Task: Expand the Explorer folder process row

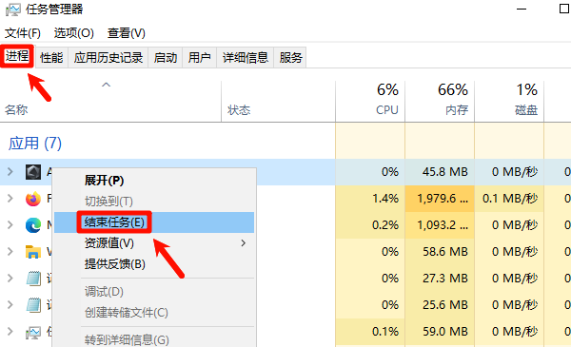Action: click(x=10, y=252)
